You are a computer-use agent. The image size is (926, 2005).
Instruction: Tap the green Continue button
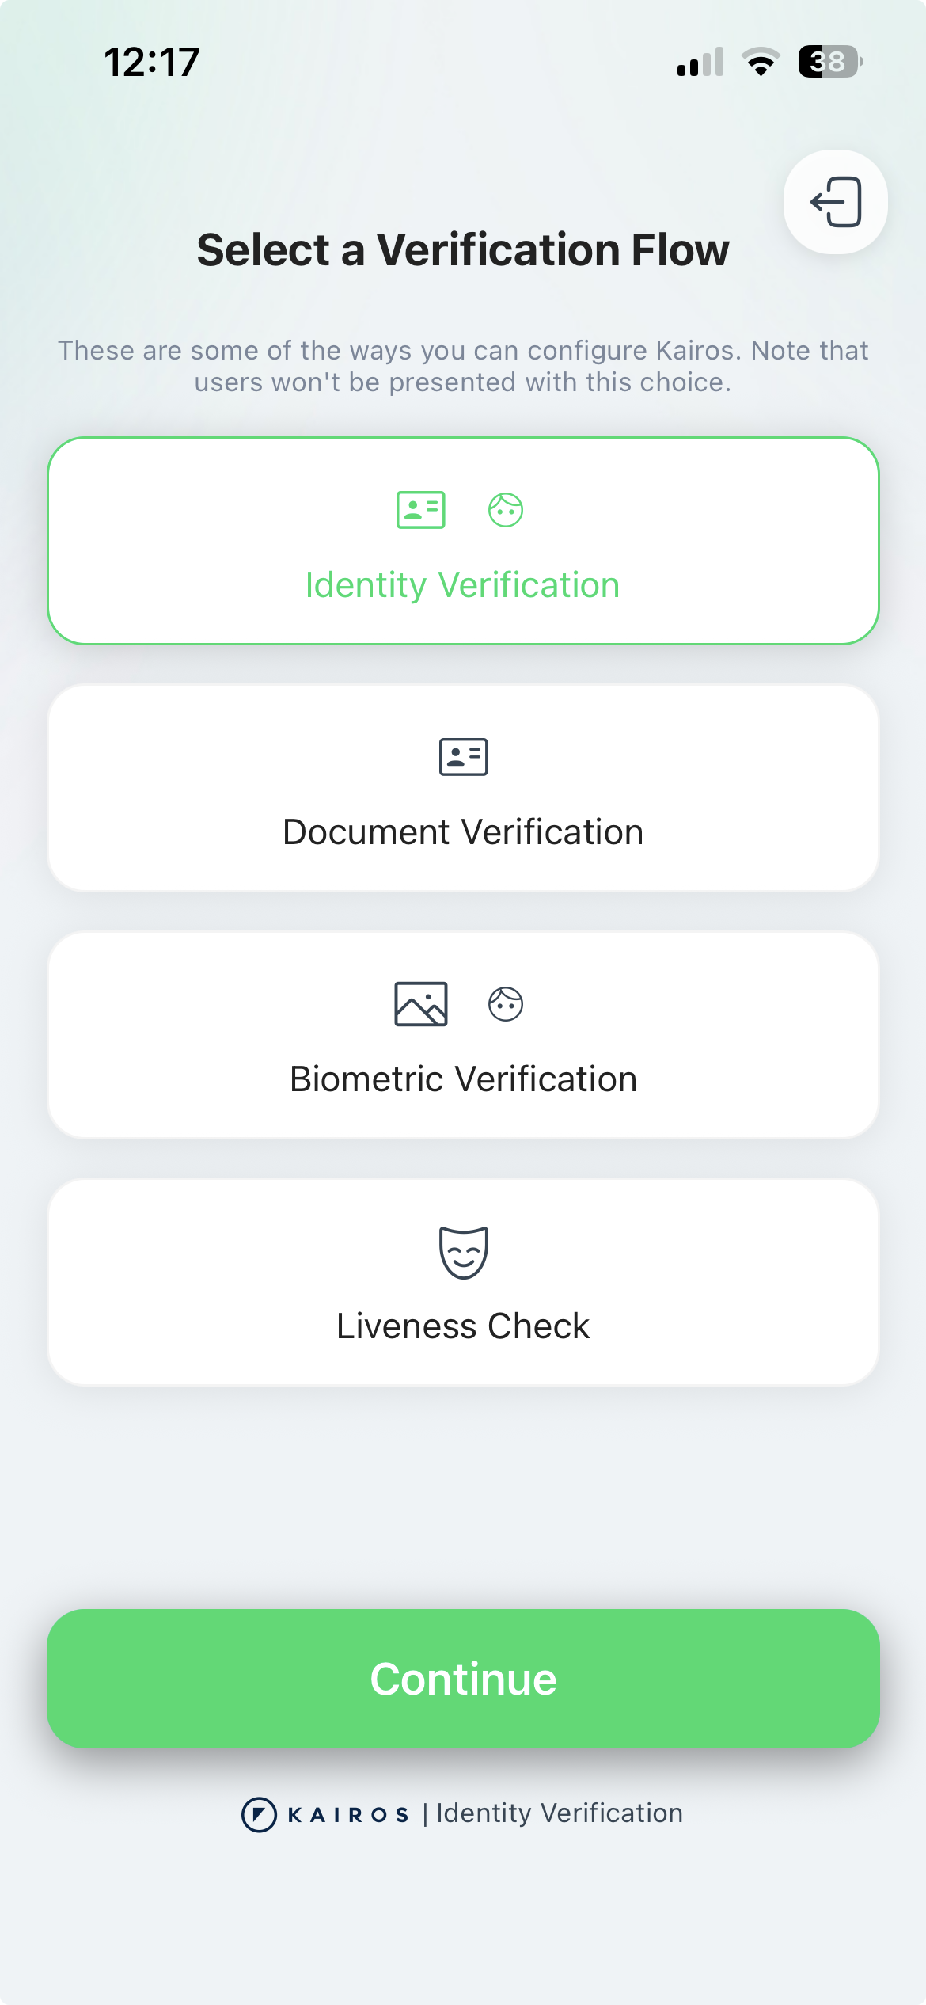(x=463, y=1679)
